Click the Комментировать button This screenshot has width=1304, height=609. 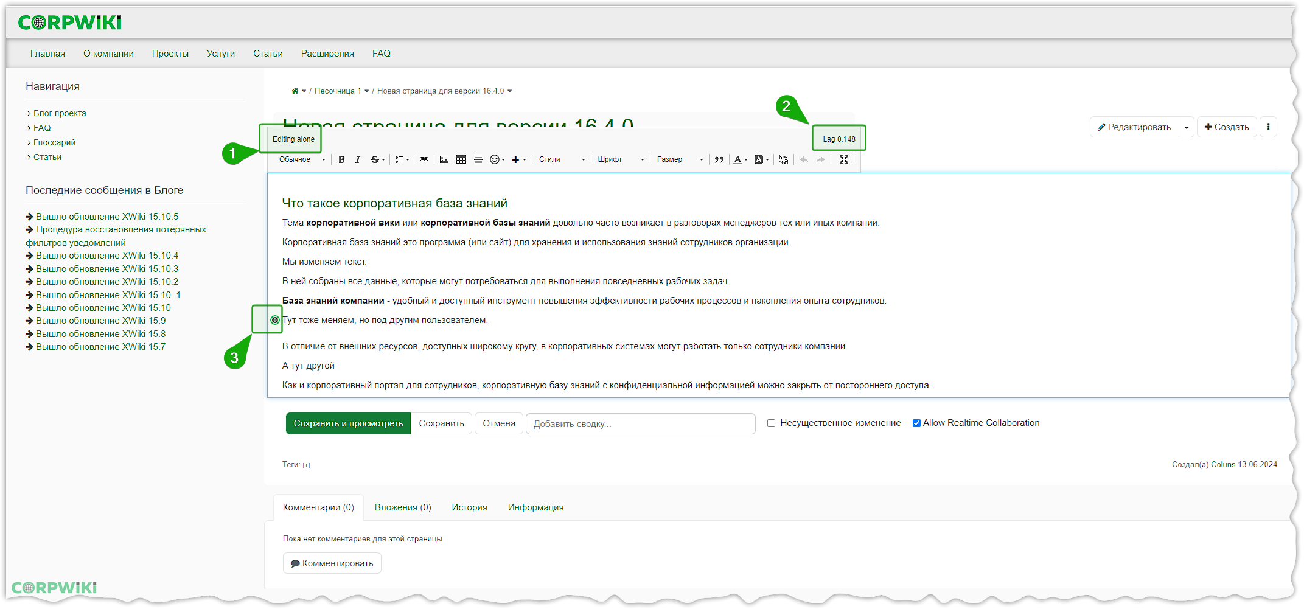pos(332,563)
